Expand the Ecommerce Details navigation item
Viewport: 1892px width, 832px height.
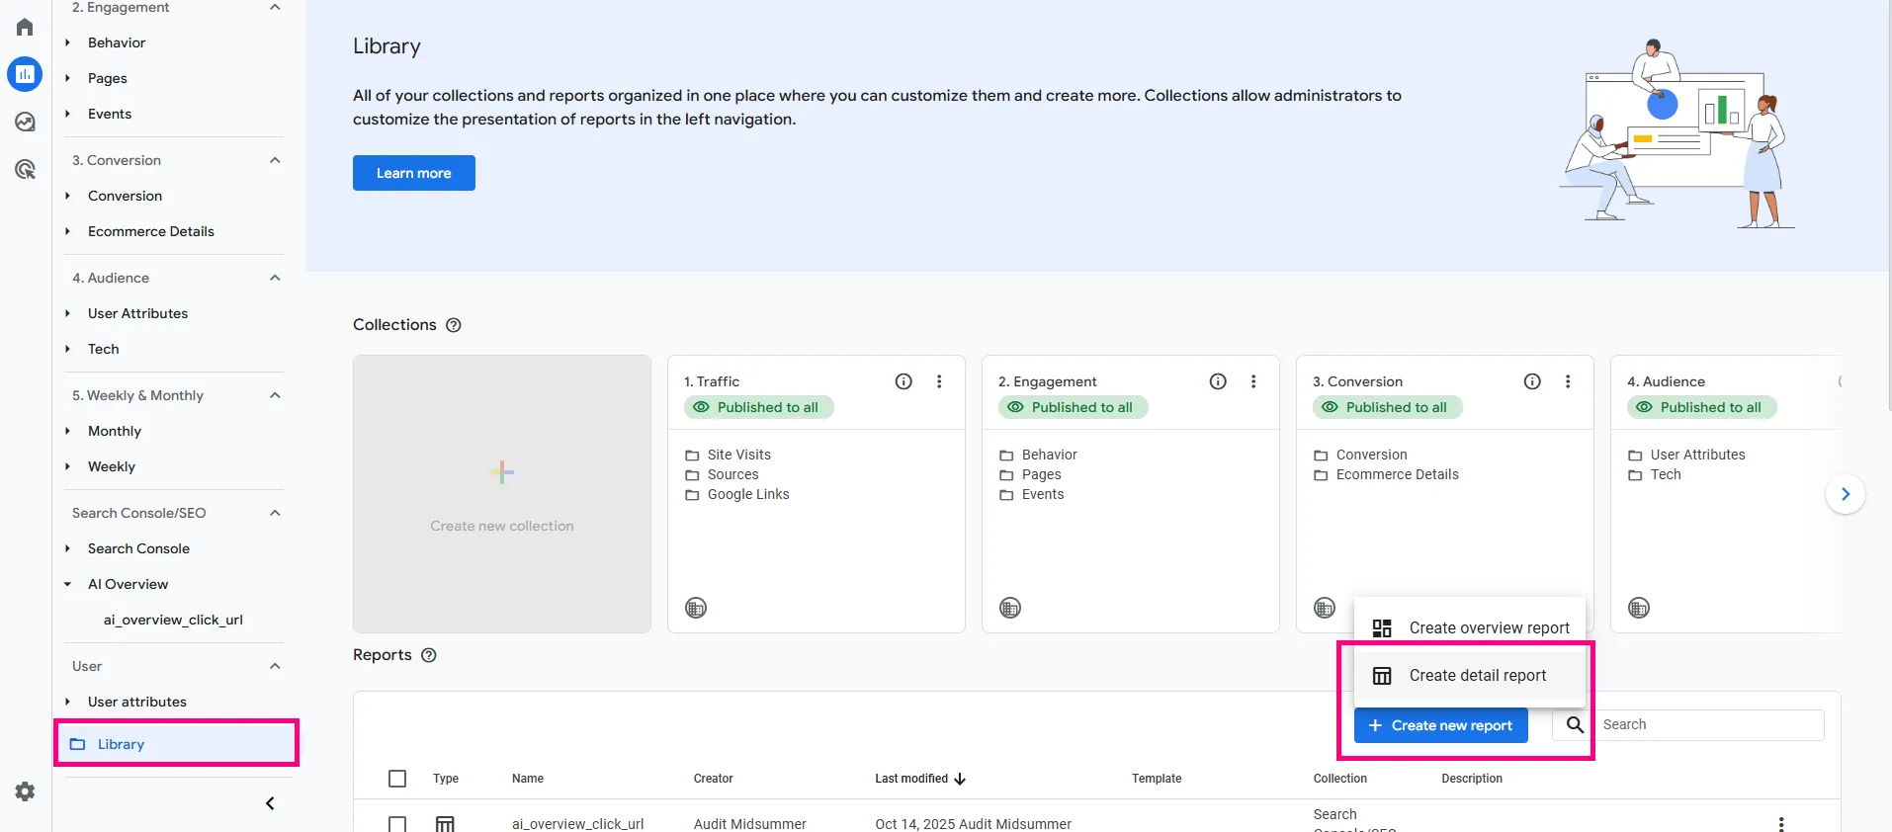click(x=68, y=231)
